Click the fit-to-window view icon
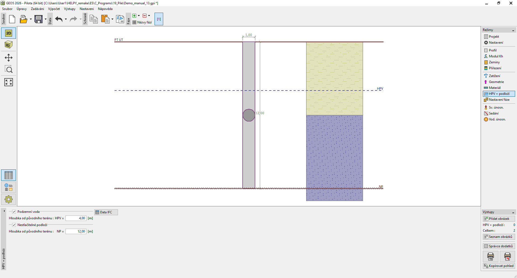This screenshot has width=517, height=278. coord(9,82)
